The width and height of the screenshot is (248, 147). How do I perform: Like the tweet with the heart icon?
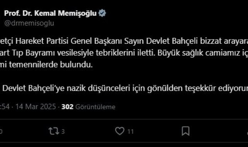tap(120, 131)
